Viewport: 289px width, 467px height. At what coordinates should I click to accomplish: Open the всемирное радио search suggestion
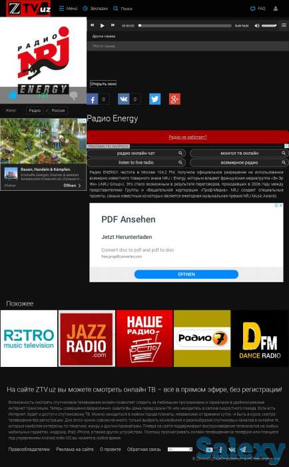pyautogui.click(x=239, y=163)
